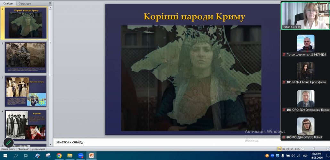The image size is (330, 160).
Task: Select slide 1 thumbnail Корінні народи Криму
Action: tap(26, 23)
